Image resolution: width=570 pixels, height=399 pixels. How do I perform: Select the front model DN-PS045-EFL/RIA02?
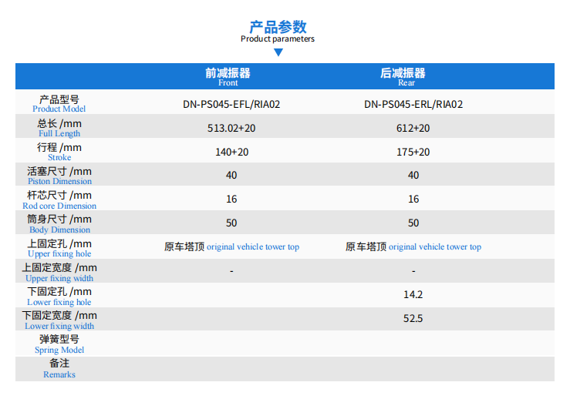[231, 105]
